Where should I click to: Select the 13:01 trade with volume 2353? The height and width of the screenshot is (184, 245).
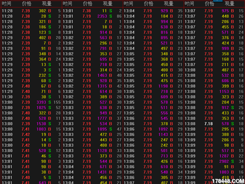click(102, 16)
